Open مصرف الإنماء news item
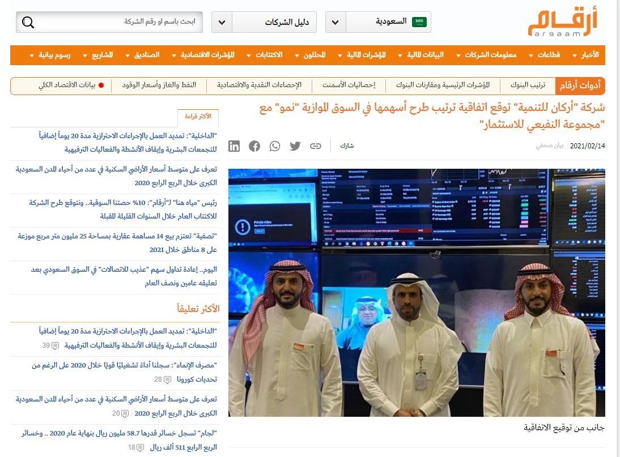This screenshot has width=620, height=457. (x=124, y=372)
